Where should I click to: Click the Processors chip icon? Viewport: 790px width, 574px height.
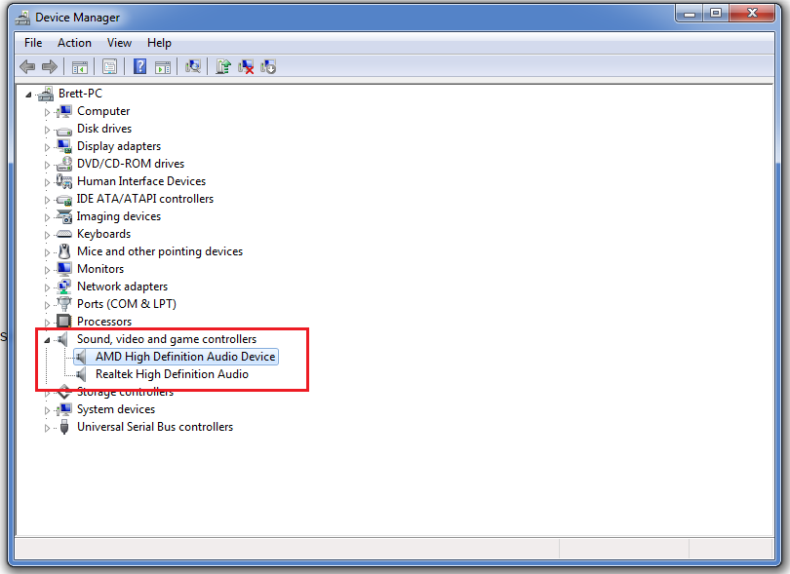click(x=64, y=322)
